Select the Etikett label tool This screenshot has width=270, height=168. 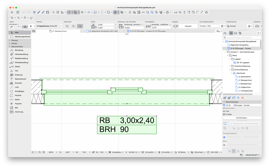pyautogui.click(x=20, y=67)
